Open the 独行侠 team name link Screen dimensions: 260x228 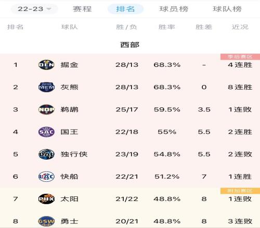pyautogui.click(x=74, y=154)
